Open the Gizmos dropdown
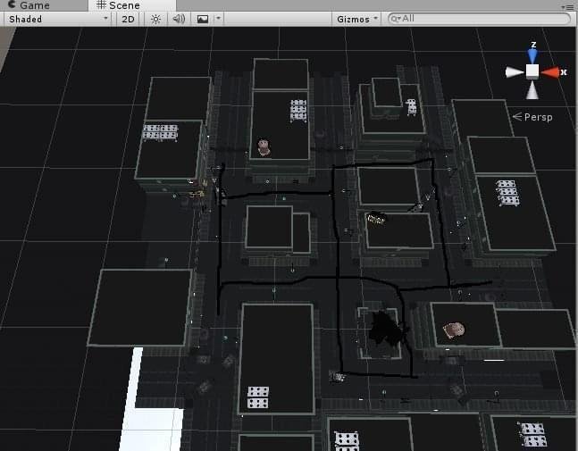The image size is (578, 451). pyautogui.click(x=356, y=19)
